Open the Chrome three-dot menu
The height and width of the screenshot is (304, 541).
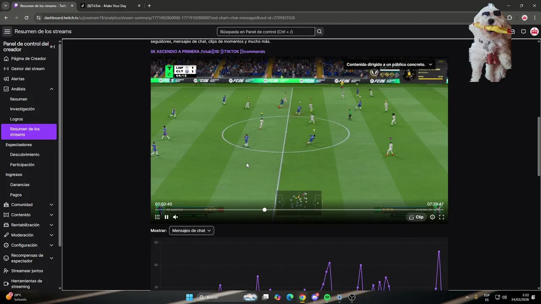pyautogui.click(x=535, y=18)
